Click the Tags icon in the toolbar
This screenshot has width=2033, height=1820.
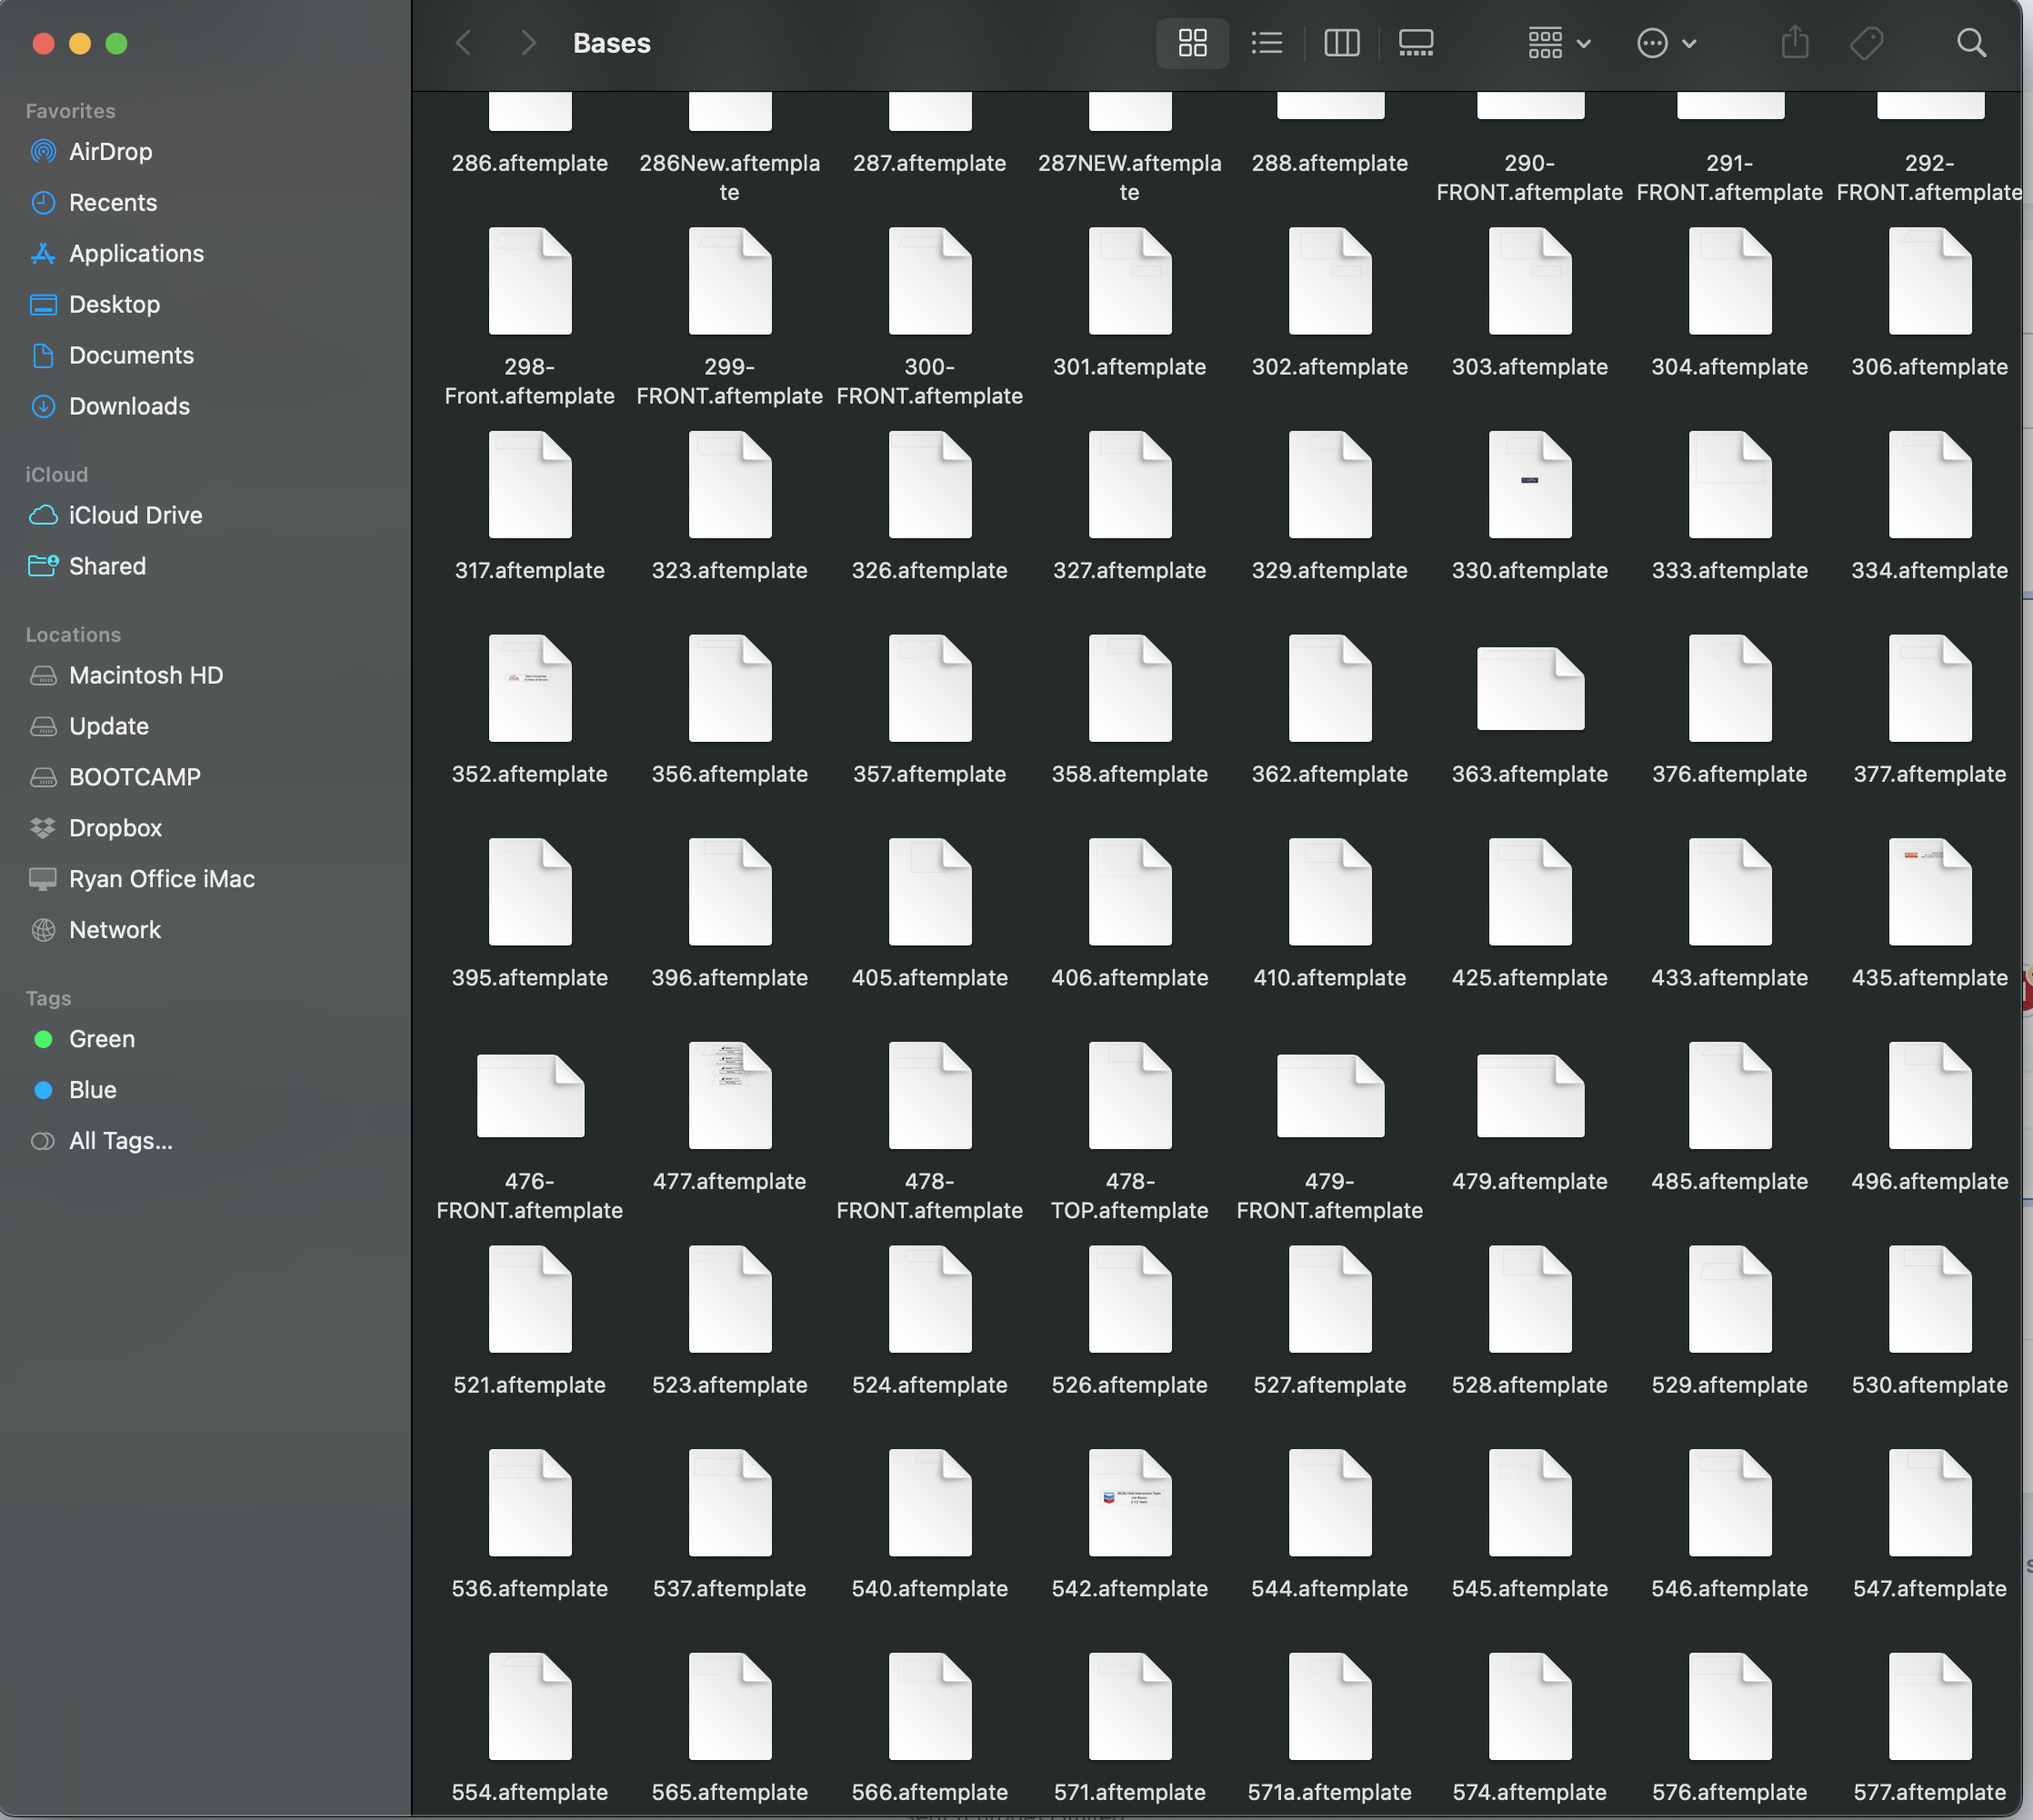click(1866, 43)
